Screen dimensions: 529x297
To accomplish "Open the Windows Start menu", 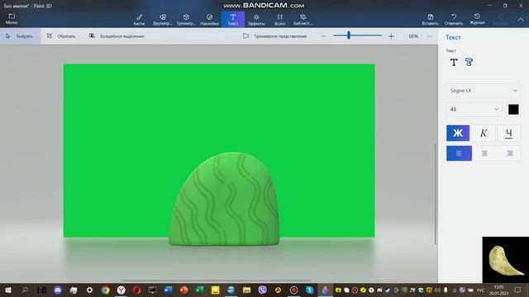I will pyautogui.click(x=8, y=290).
